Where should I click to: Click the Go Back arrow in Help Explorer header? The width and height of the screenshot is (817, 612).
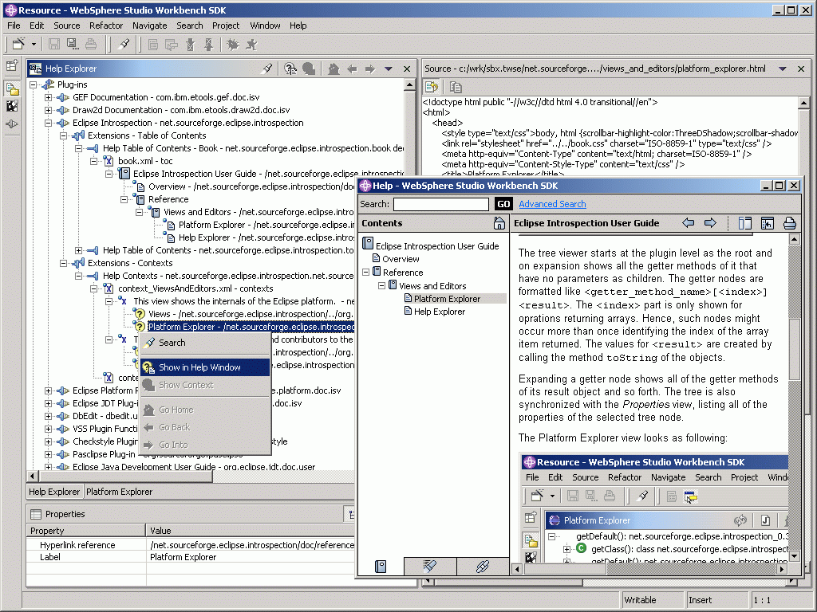(x=352, y=69)
